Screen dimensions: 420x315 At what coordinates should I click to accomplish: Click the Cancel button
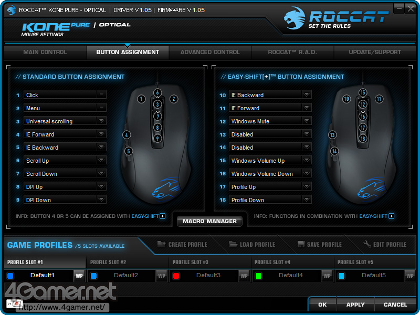(395, 305)
